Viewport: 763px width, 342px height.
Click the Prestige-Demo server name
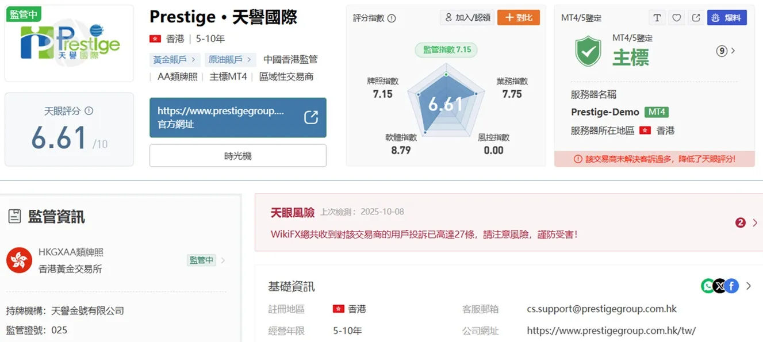[605, 112]
